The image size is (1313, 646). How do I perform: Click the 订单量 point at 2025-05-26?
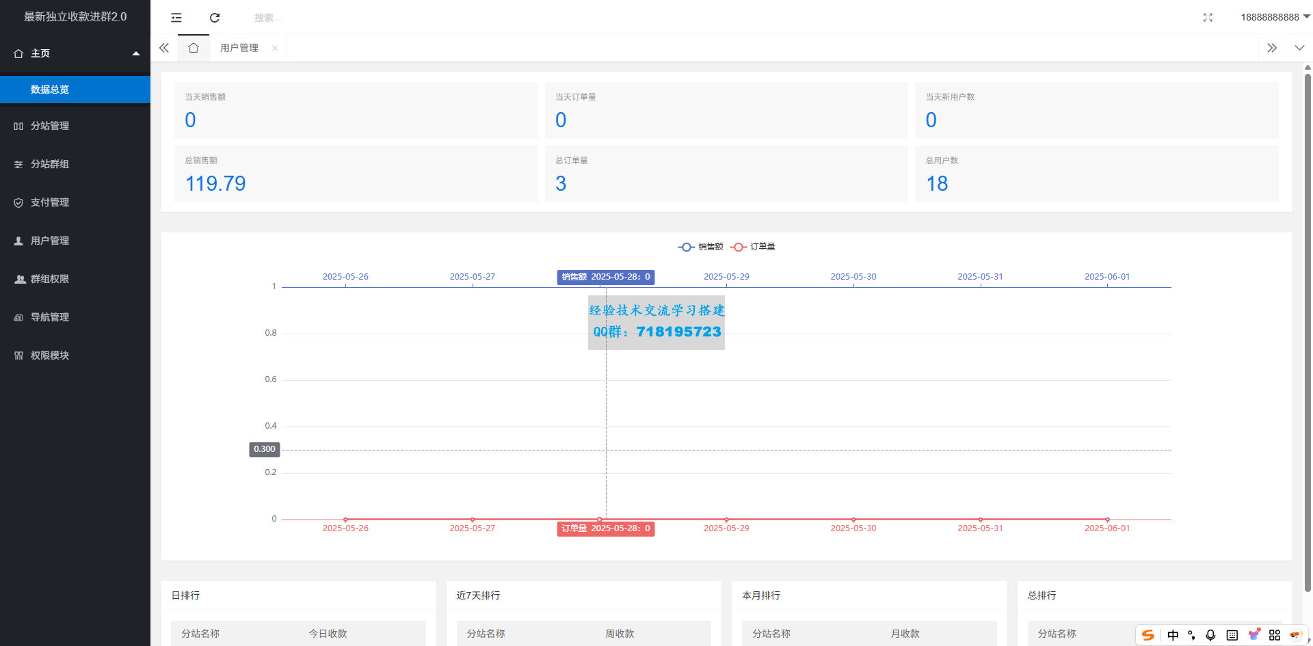pyautogui.click(x=345, y=520)
